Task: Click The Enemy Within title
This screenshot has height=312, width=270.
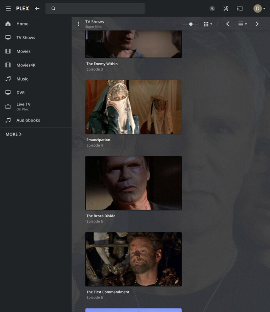Action: pos(102,64)
